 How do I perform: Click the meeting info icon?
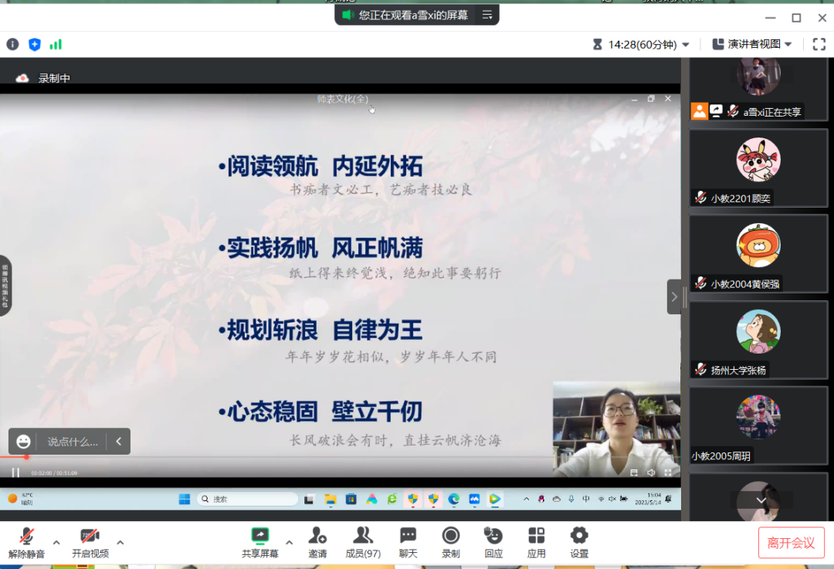tap(12, 45)
